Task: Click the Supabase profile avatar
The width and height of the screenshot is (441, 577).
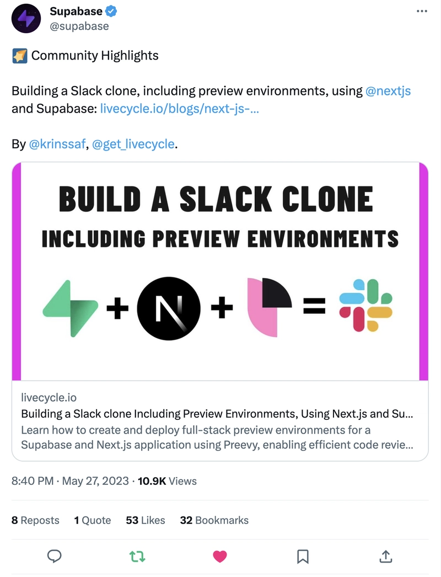Action: 26,18
